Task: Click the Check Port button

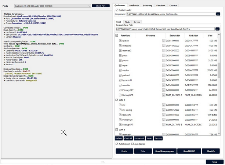Action: 101,6
